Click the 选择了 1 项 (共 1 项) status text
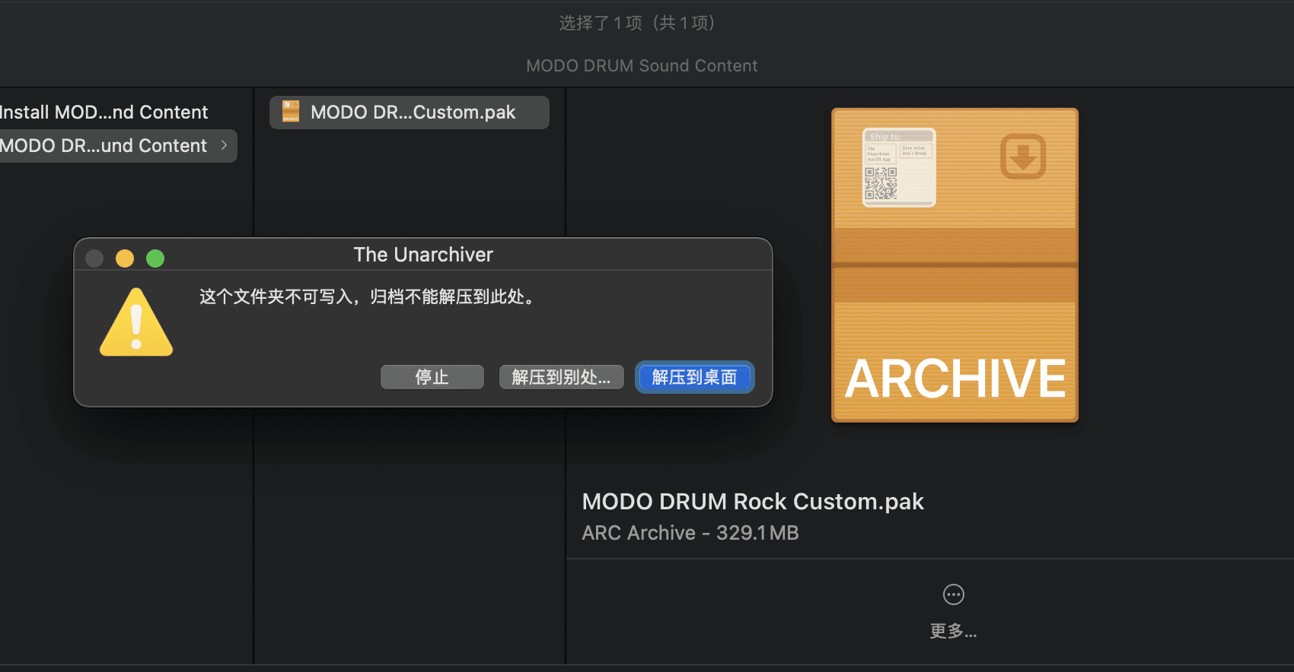This screenshot has height=672, width=1294. click(x=637, y=24)
